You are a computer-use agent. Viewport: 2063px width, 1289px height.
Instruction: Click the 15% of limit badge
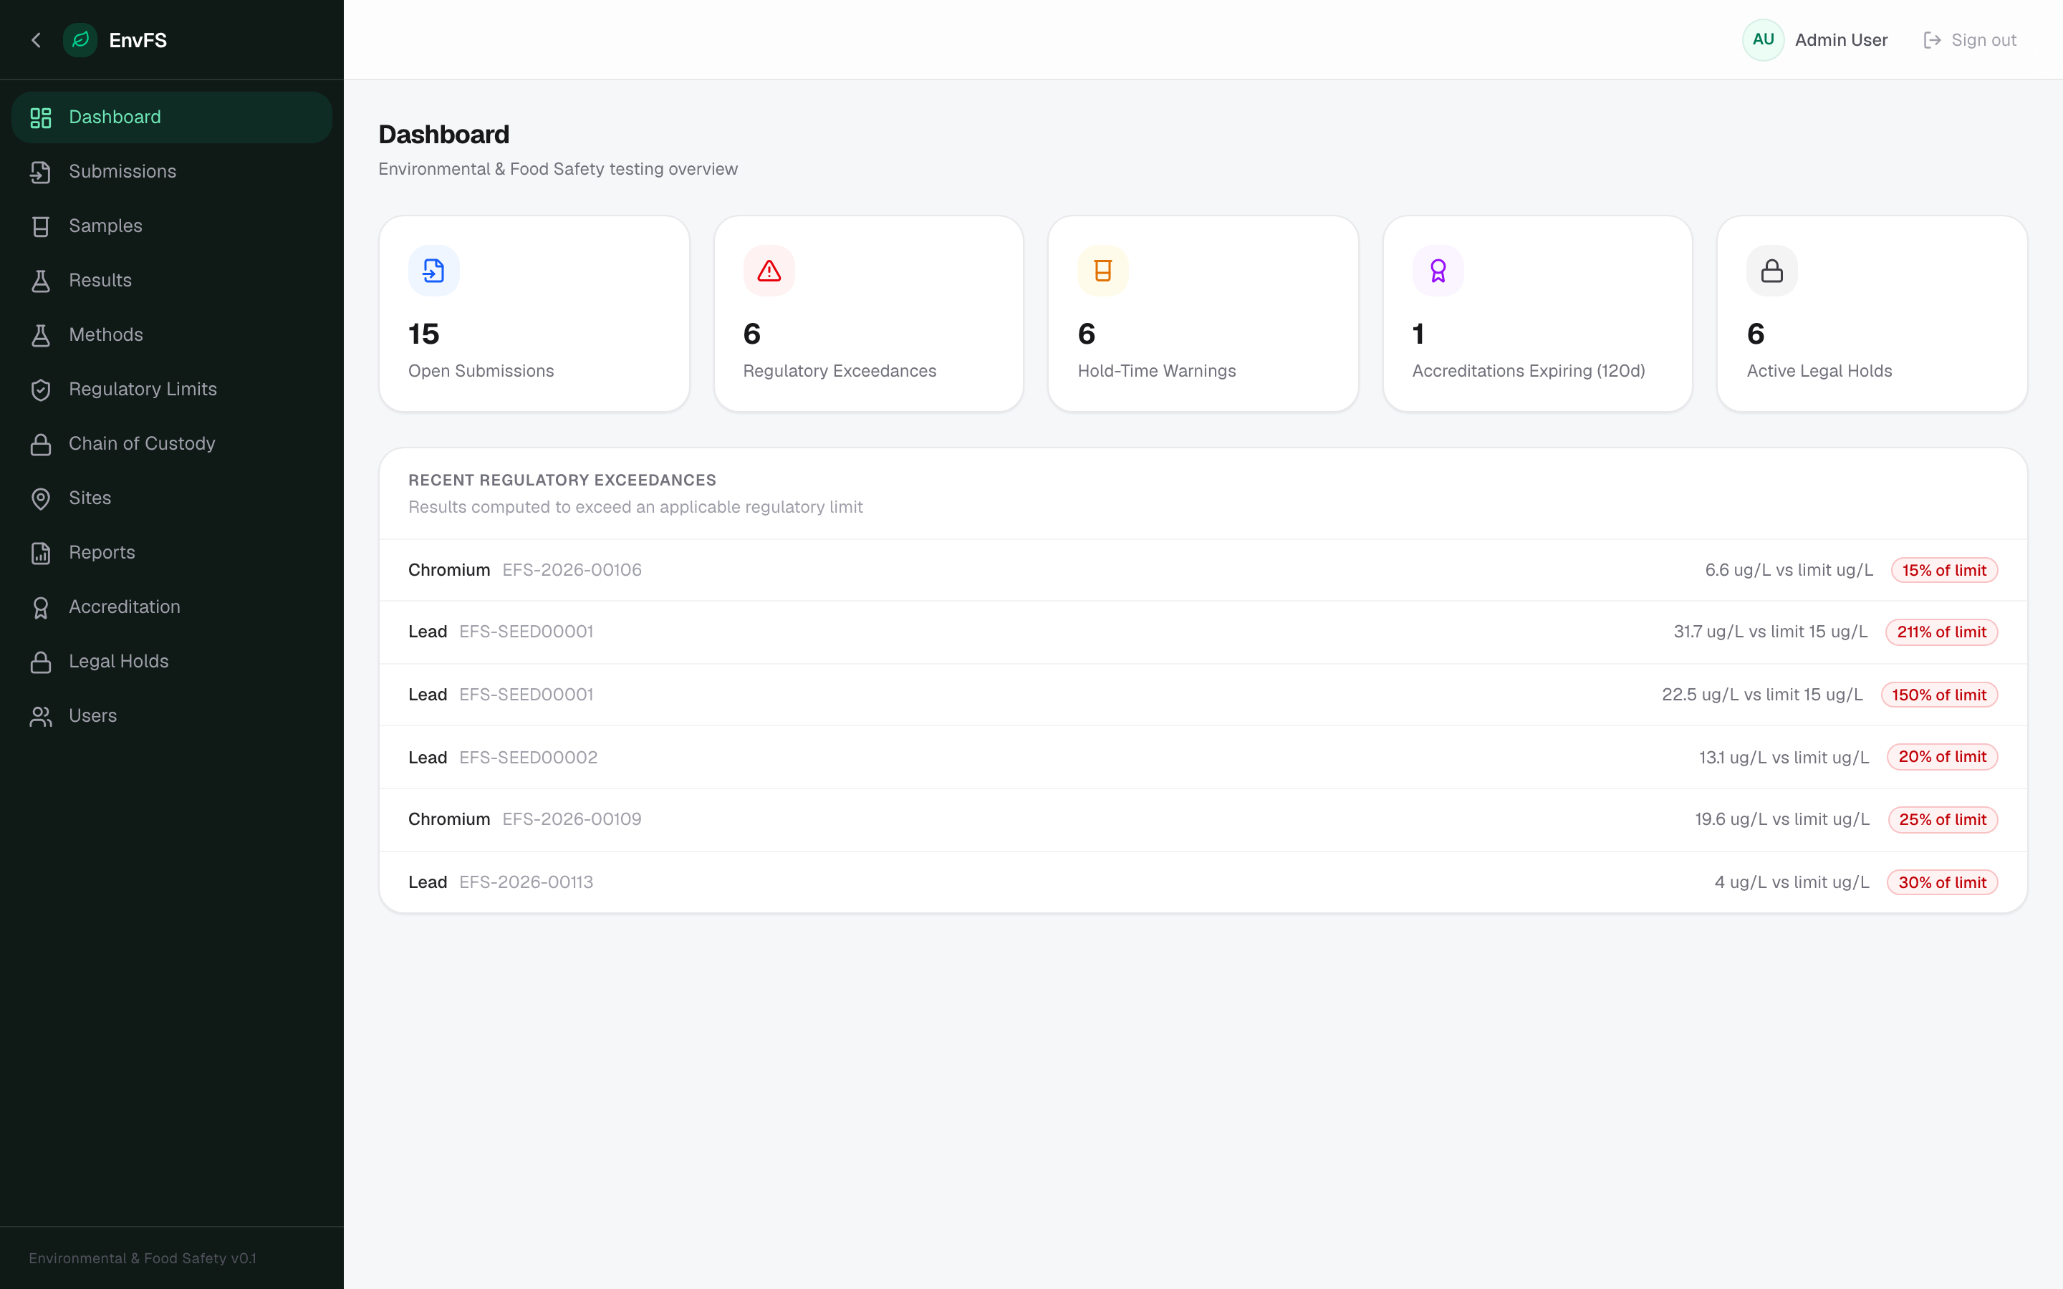(x=1943, y=570)
